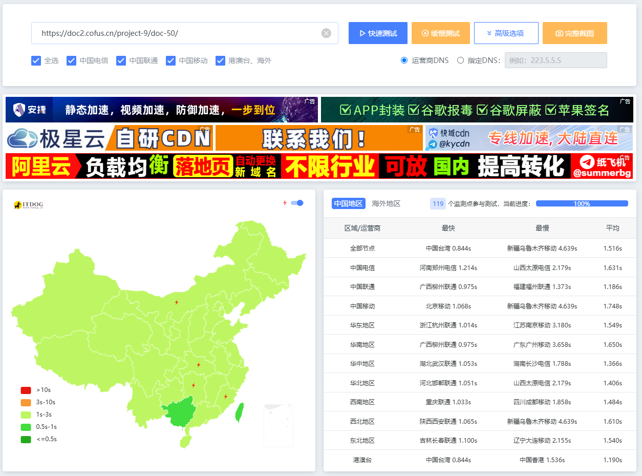Click the 0.5s-1s legend swatch
Image resolution: width=642 pixels, height=476 pixels.
[x=26, y=427]
